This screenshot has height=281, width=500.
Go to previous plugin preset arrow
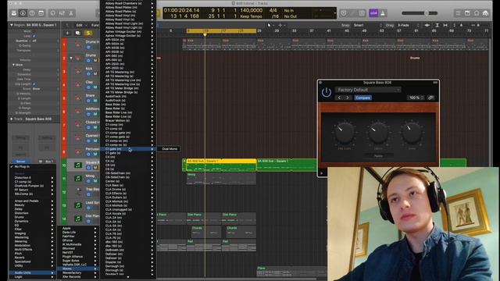pyautogui.click(x=339, y=98)
